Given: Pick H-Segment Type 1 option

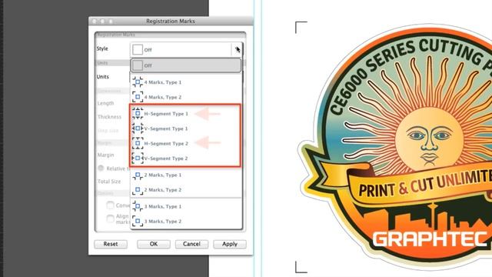Looking at the screenshot, I should 186,114.
